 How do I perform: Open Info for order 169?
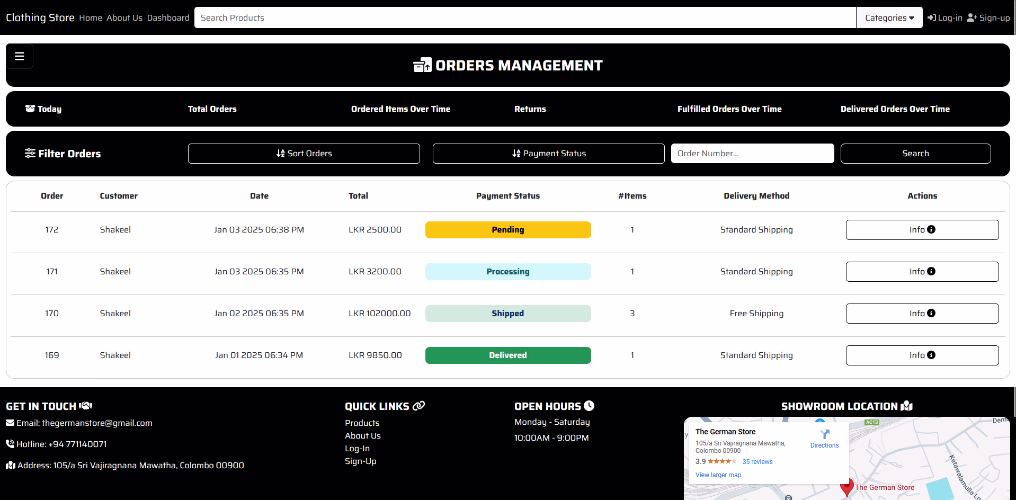coord(922,355)
